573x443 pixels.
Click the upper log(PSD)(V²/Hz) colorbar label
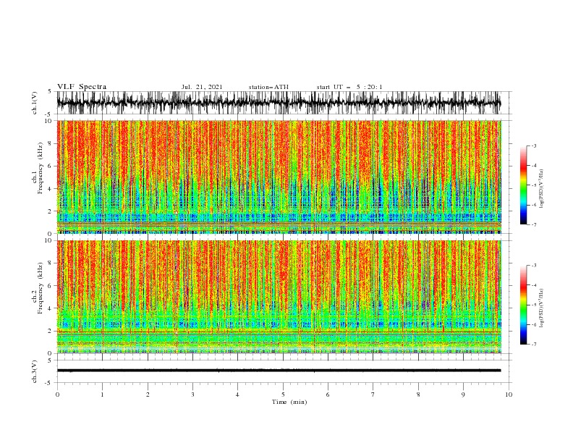coord(541,189)
